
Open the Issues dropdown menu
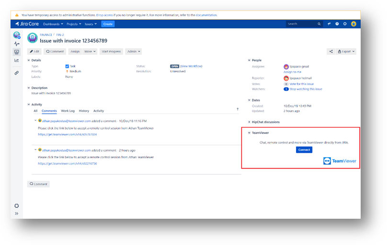(91, 24)
